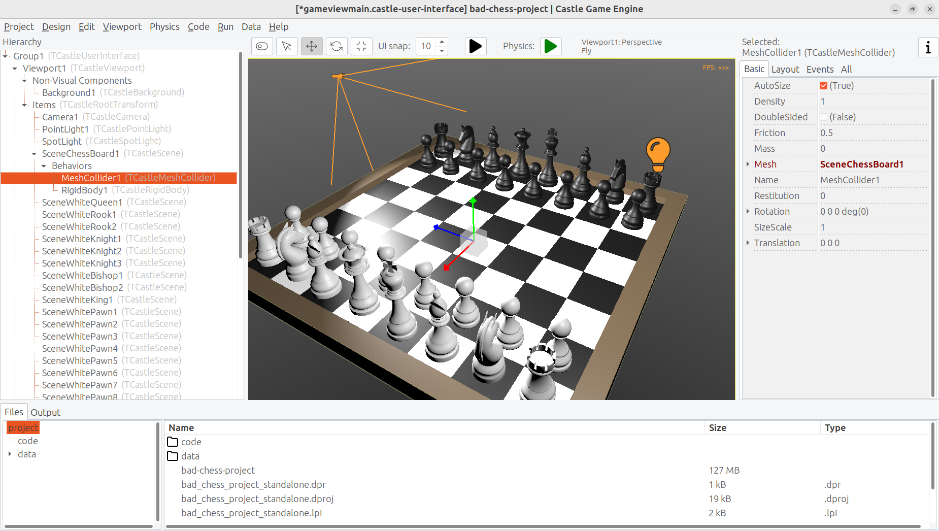Image resolution: width=939 pixels, height=531 pixels.
Task: Open the Design menu
Action: click(x=56, y=26)
